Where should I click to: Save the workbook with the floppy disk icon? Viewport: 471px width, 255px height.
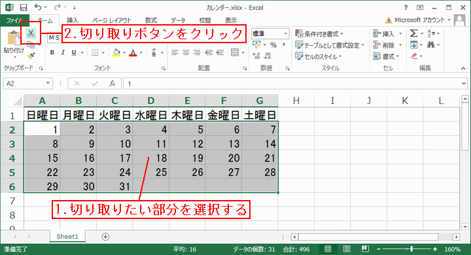point(23,7)
